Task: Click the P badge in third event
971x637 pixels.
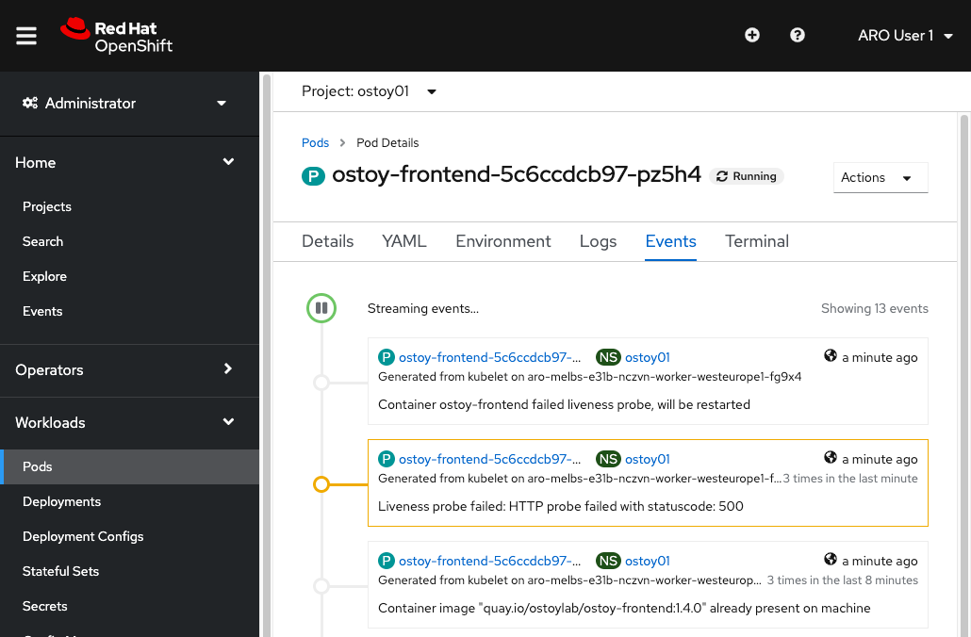Action: (x=386, y=561)
